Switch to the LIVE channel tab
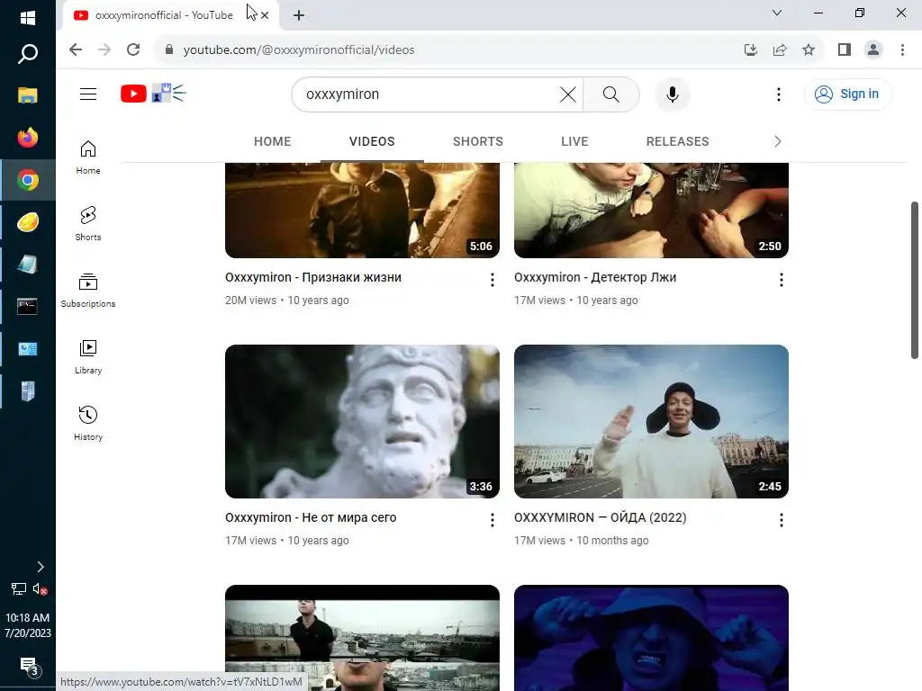The width and height of the screenshot is (922, 691). coord(574,141)
